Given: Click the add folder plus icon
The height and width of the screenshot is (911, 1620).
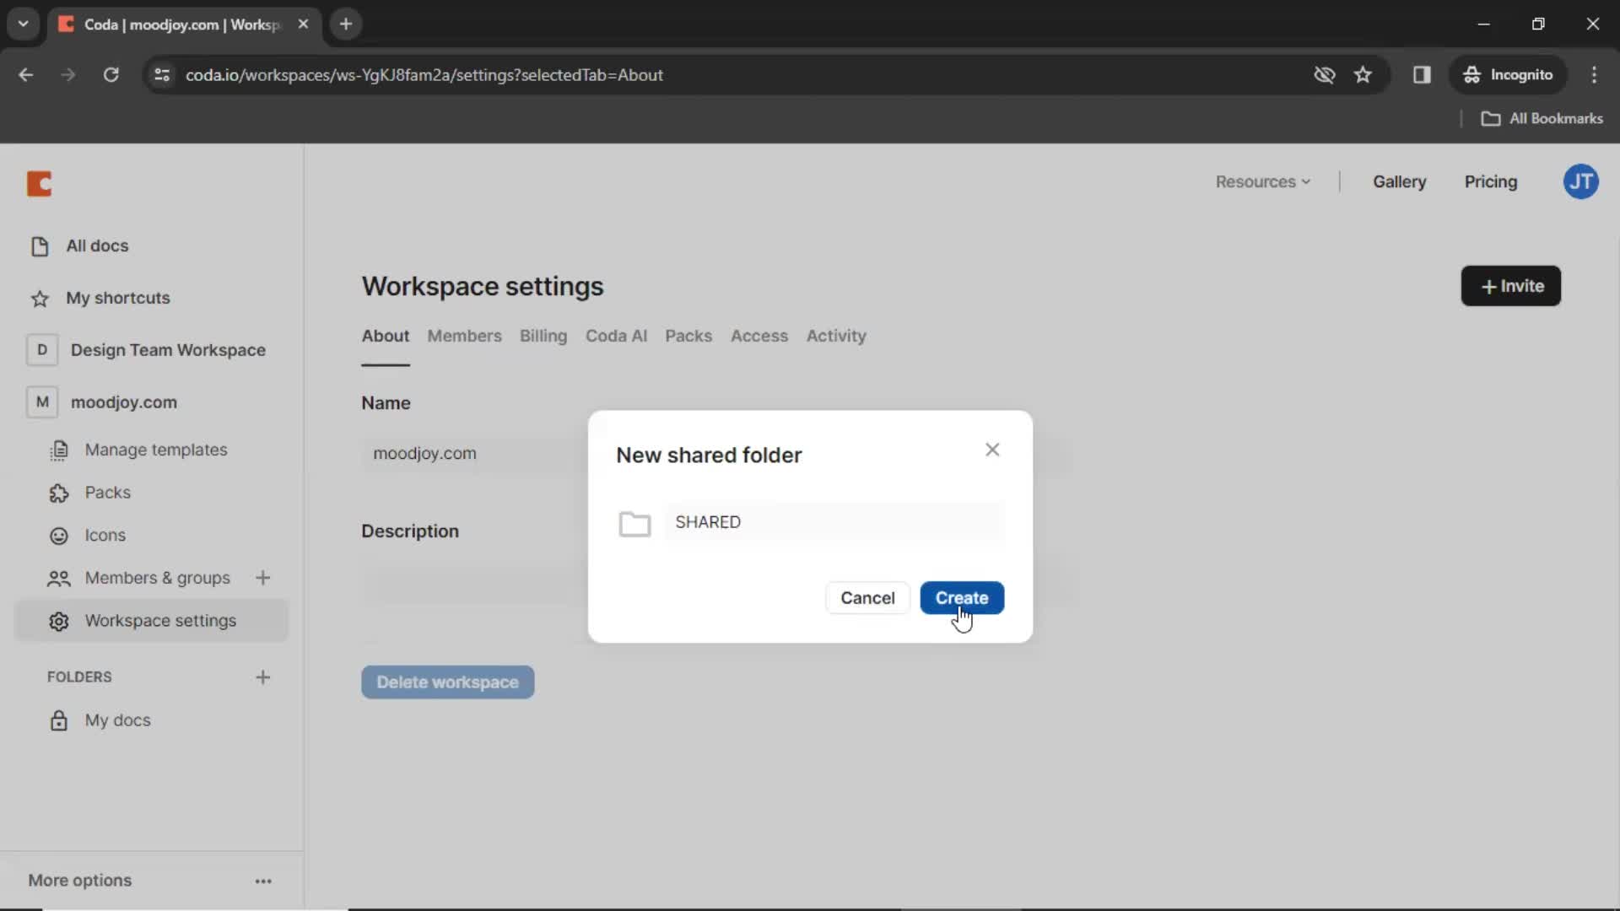Looking at the screenshot, I should [x=262, y=677].
